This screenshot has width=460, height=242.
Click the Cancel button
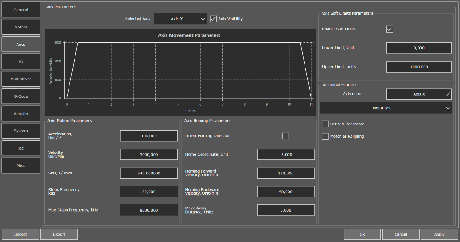401,234
